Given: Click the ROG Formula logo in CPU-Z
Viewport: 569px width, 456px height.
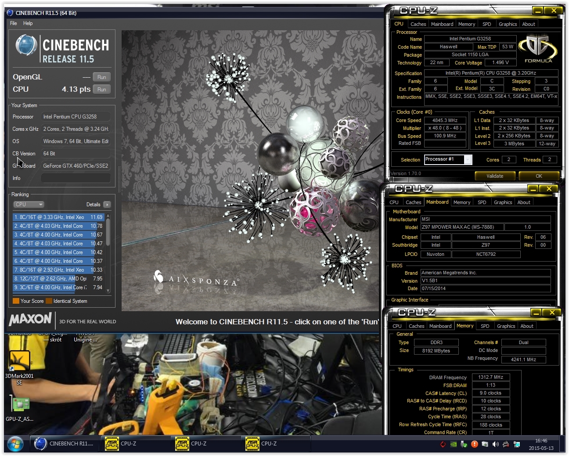Looking at the screenshot, I should 538,49.
